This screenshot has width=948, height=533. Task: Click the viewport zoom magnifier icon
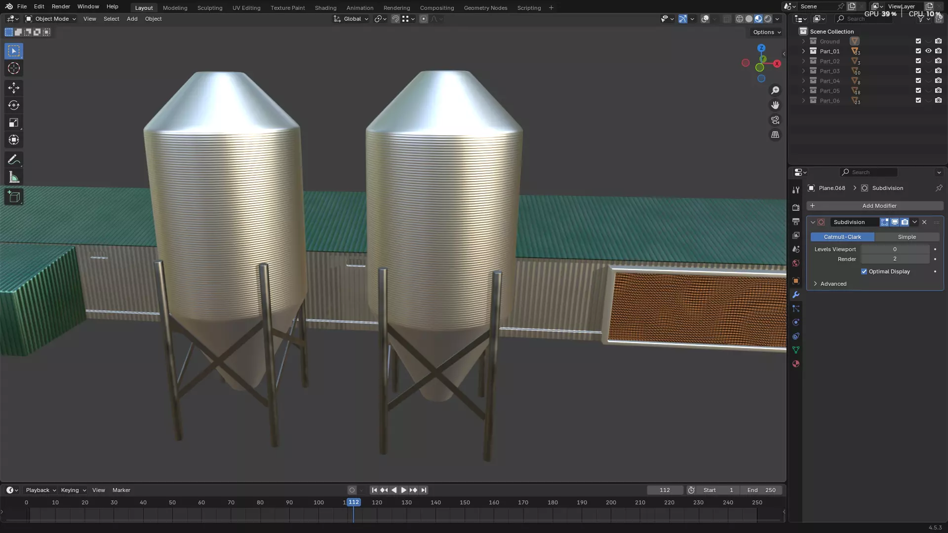pyautogui.click(x=775, y=90)
